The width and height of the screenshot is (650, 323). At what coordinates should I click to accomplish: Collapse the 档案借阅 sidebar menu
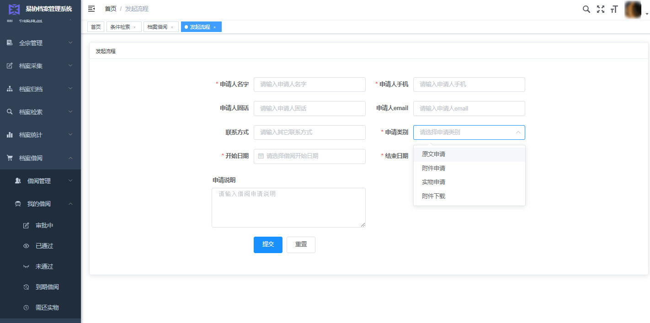[x=40, y=158]
